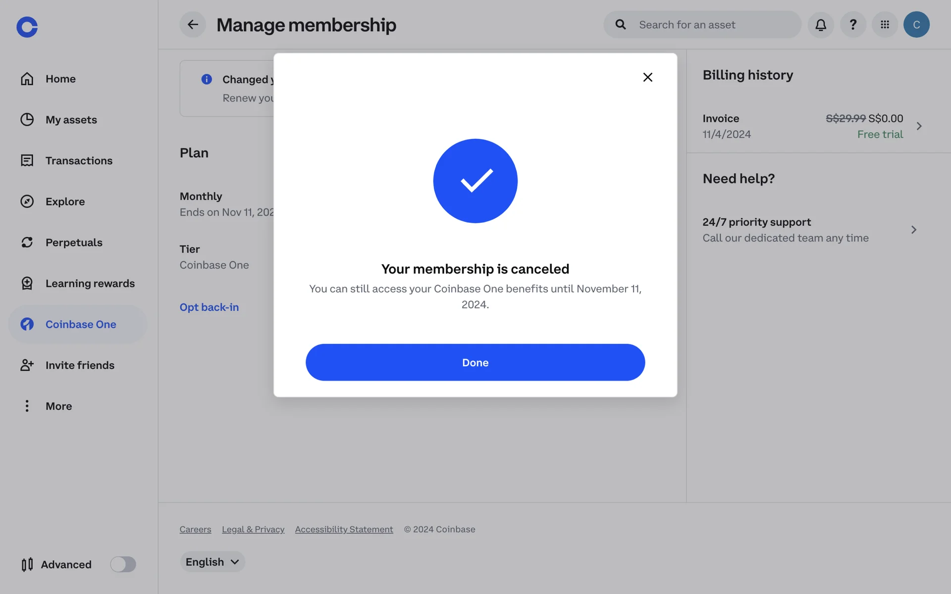This screenshot has width=951, height=594.
Task: Close the cancellation dialog with X
Action: 647,77
